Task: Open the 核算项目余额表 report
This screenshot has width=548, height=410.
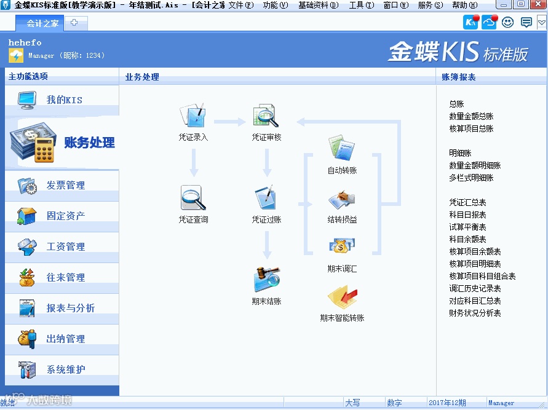Action: pyautogui.click(x=475, y=251)
